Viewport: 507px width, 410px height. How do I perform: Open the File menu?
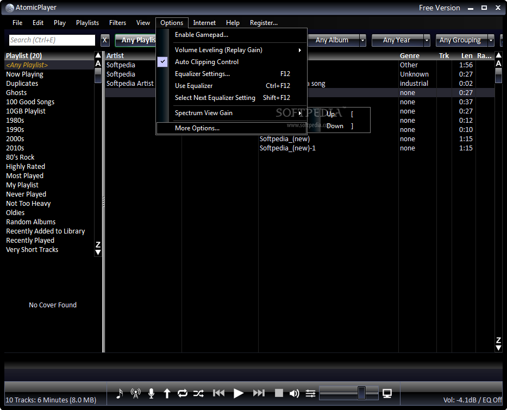[x=17, y=23]
